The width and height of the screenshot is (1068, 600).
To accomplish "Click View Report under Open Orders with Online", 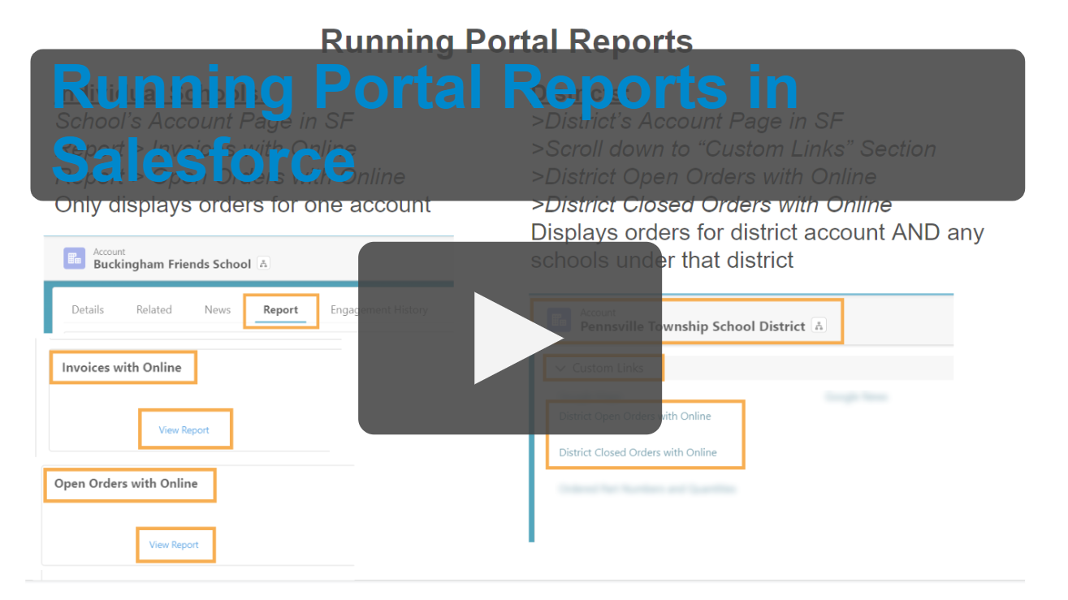I will click(x=174, y=545).
